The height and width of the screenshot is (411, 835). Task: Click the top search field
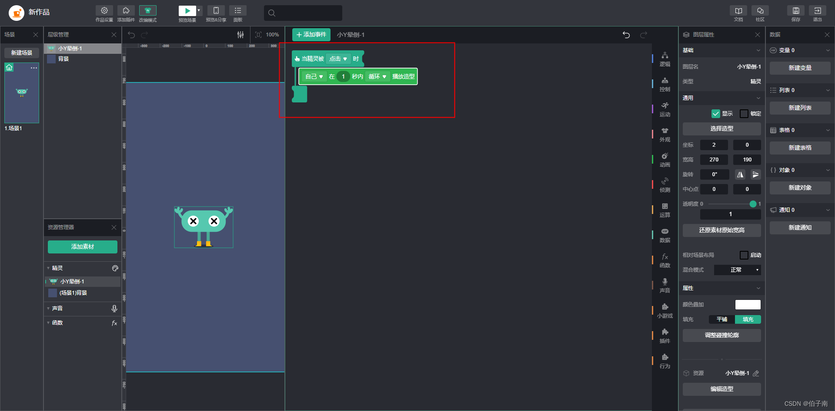click(303, 13)
